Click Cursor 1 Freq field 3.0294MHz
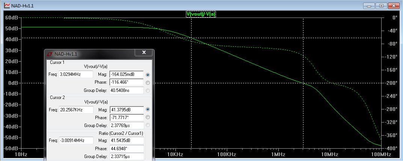The height and width of the screenshot is (161, 403). (x=76, y=74)
